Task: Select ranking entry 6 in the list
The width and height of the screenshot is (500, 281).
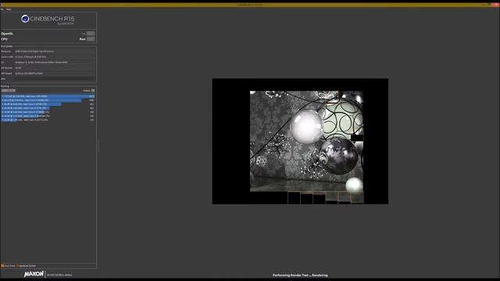Action: (x=48, y=116)
